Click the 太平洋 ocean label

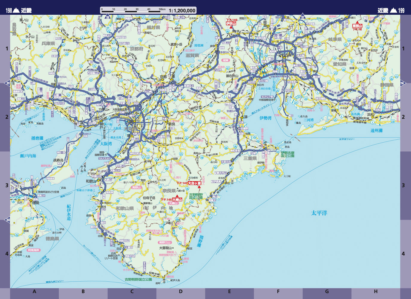coord(319,213)
